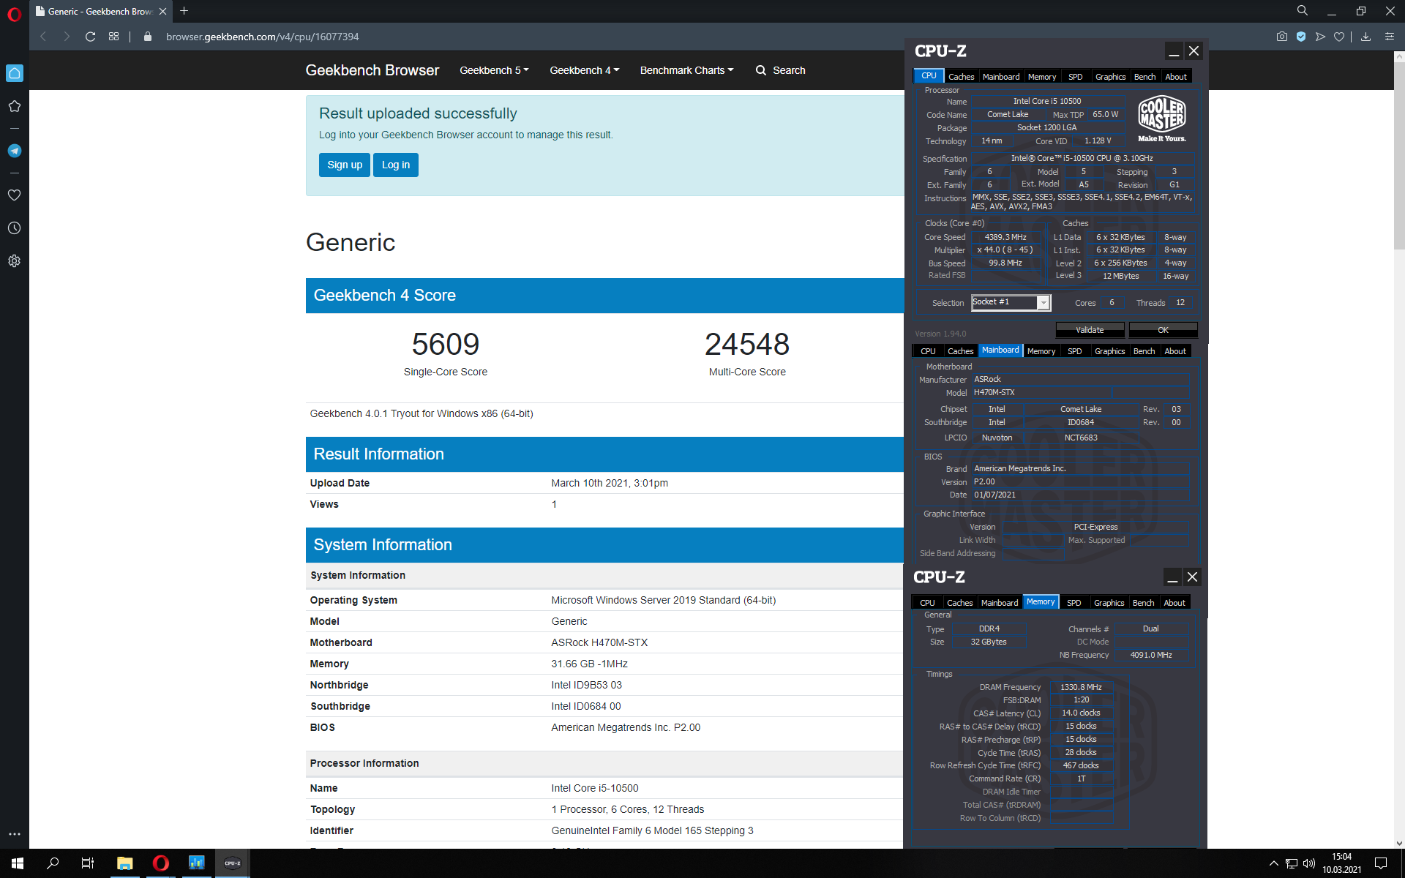Open downloads panel icon

click(x=1365, y=37)
